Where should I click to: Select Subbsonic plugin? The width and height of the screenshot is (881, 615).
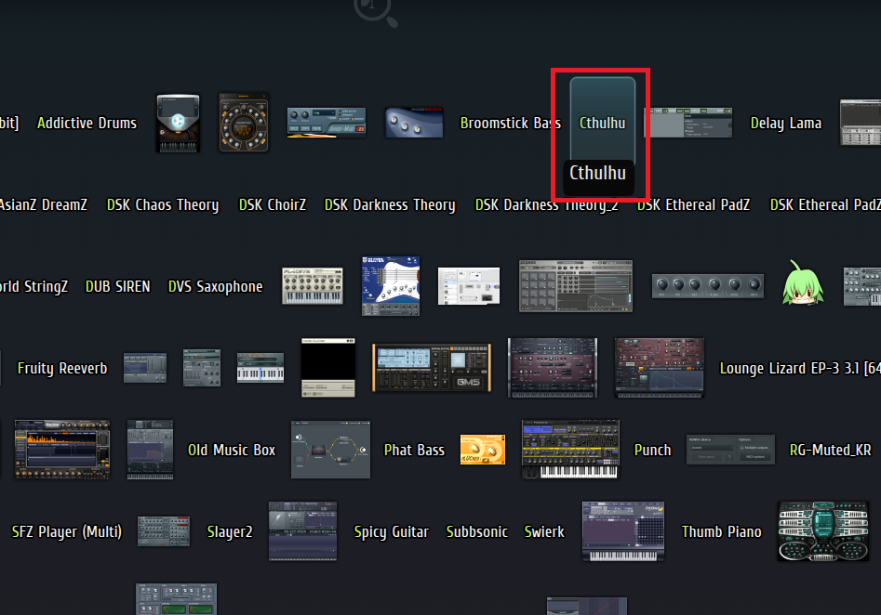[476, 531]
